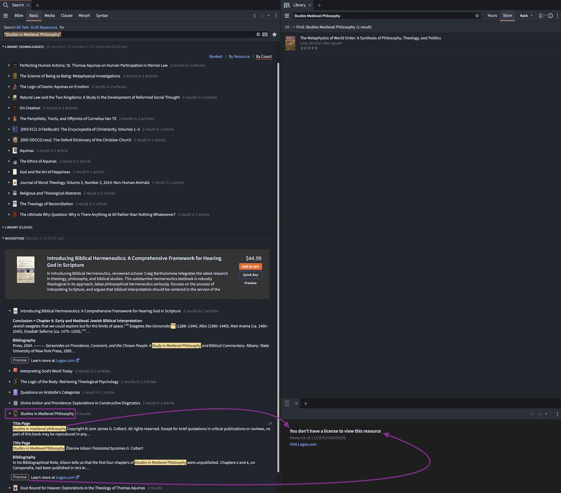Open history dropdown arrow in Search panel
561x493 pixels.
[x=269, y=16]
